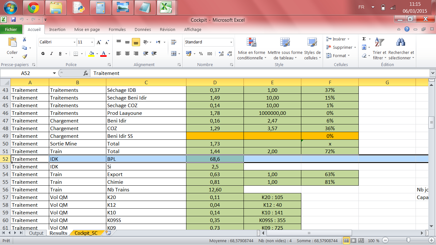This screenshot has height=245, width=436.
Task: Click the Insérer cells icon
Action: [328, 39]
